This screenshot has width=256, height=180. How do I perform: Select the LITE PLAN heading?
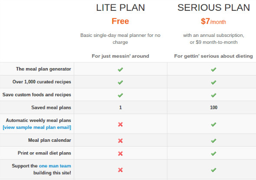[121, 8]
